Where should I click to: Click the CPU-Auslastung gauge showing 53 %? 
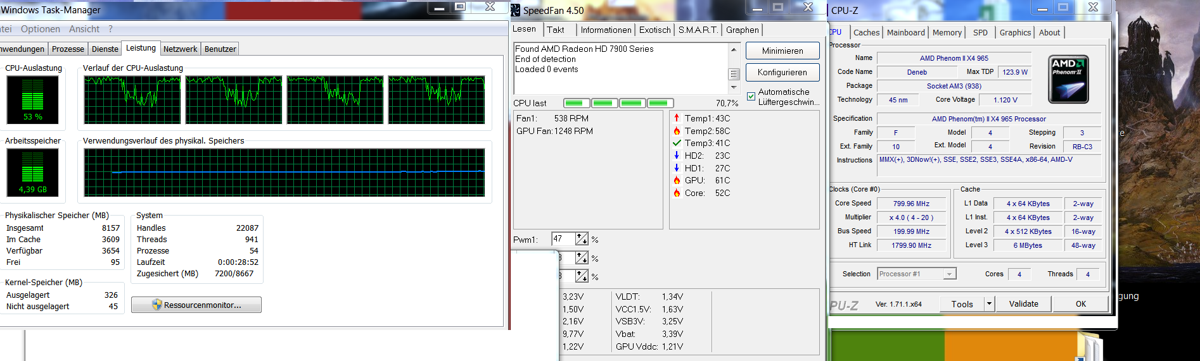32,100
